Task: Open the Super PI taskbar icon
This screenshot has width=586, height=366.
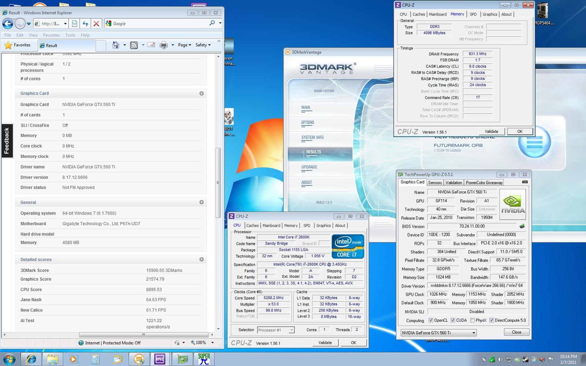Action: tap(204, 359)
